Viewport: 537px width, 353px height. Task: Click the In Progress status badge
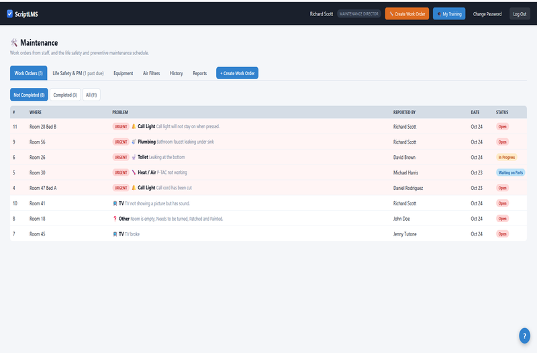[x=507, y=157]
